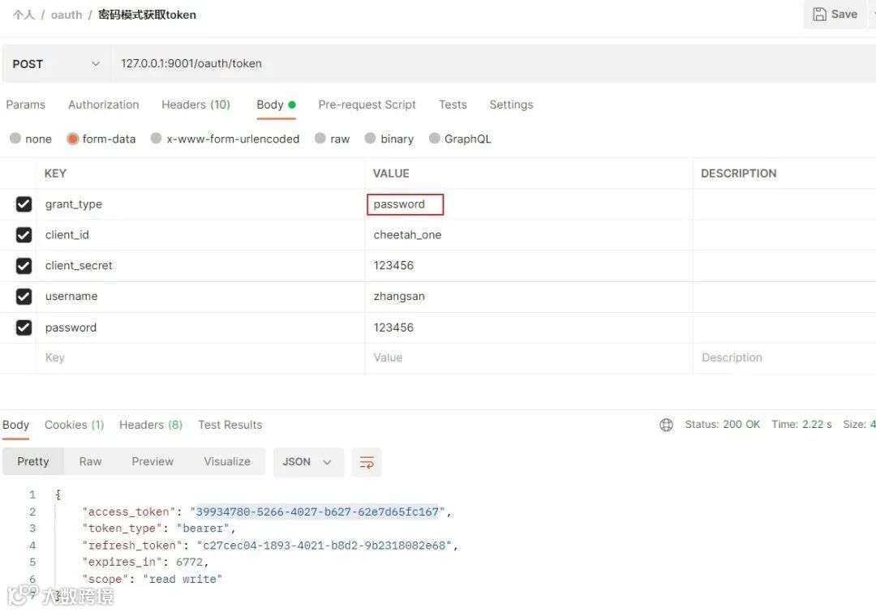The height and width of the screenshot is (612, 876).
Task: Toggle the client_id row checkbox
Action: click(24, 235)
